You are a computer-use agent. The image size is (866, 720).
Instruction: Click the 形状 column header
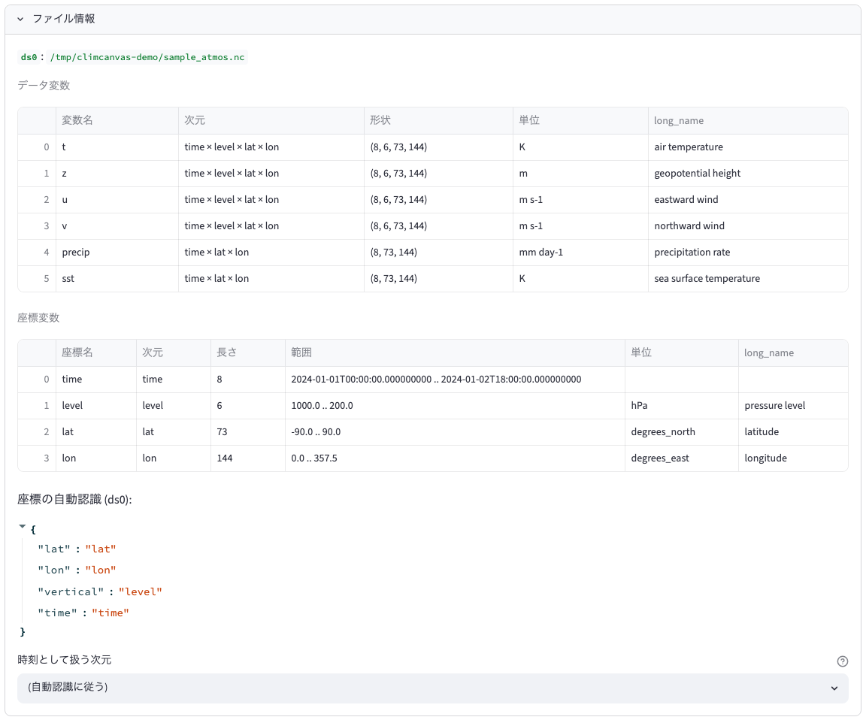coord(438,120)
